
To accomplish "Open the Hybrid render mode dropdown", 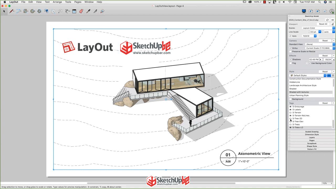I will click(309, 36).
